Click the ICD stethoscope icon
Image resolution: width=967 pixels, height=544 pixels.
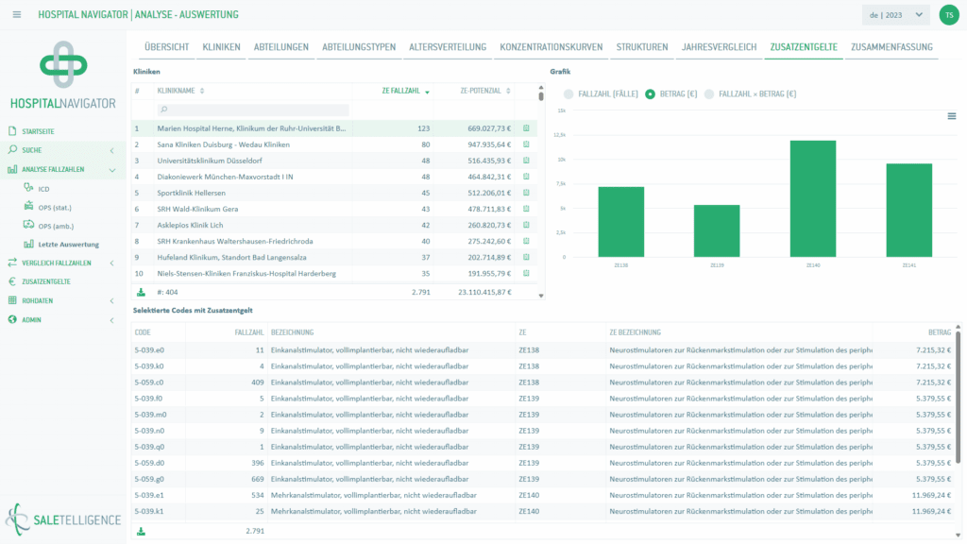point(28,188)
